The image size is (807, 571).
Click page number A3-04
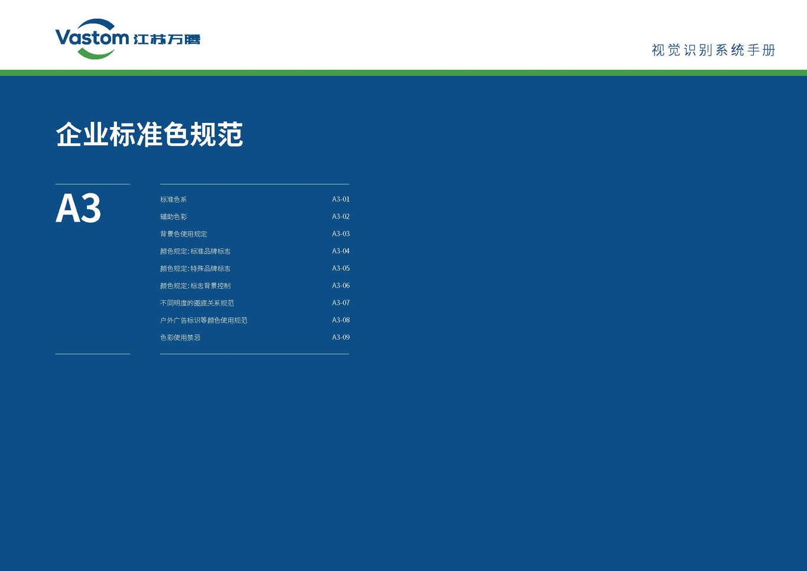click(341, 251)
